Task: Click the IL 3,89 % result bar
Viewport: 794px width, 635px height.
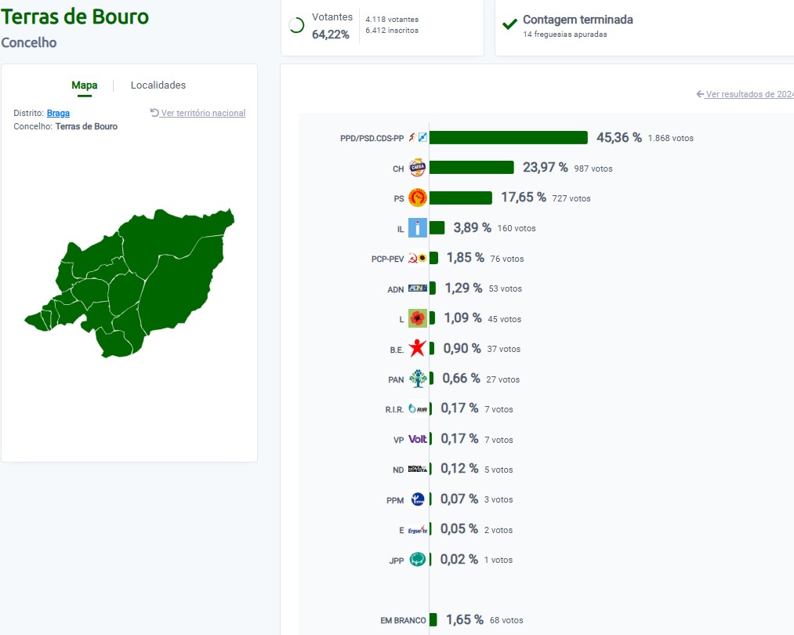Action: tap(437, 228)
